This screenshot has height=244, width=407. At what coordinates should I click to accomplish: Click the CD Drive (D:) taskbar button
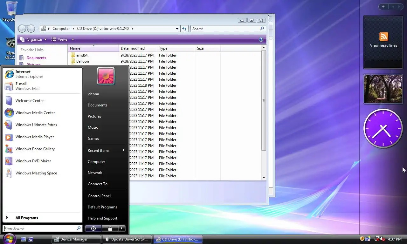(178, 239)
